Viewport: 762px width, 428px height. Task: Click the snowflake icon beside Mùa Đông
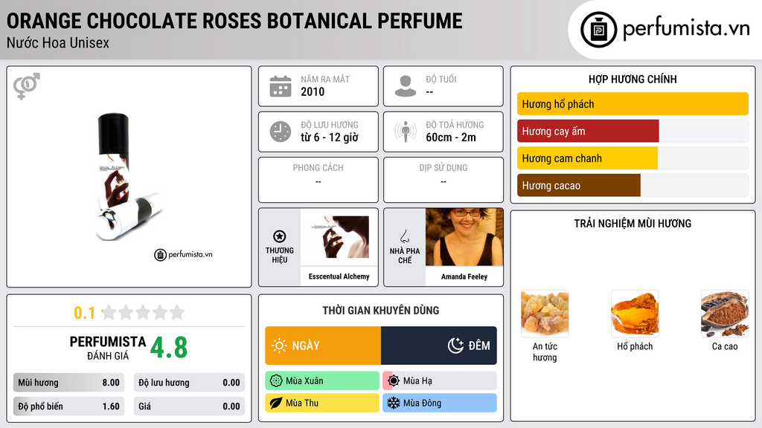point(394,403)
